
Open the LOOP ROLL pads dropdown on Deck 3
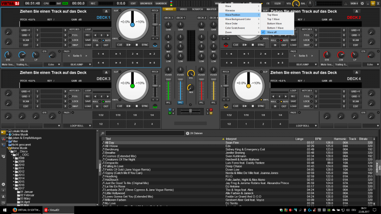pyautogui.click(x=77, y=126)
